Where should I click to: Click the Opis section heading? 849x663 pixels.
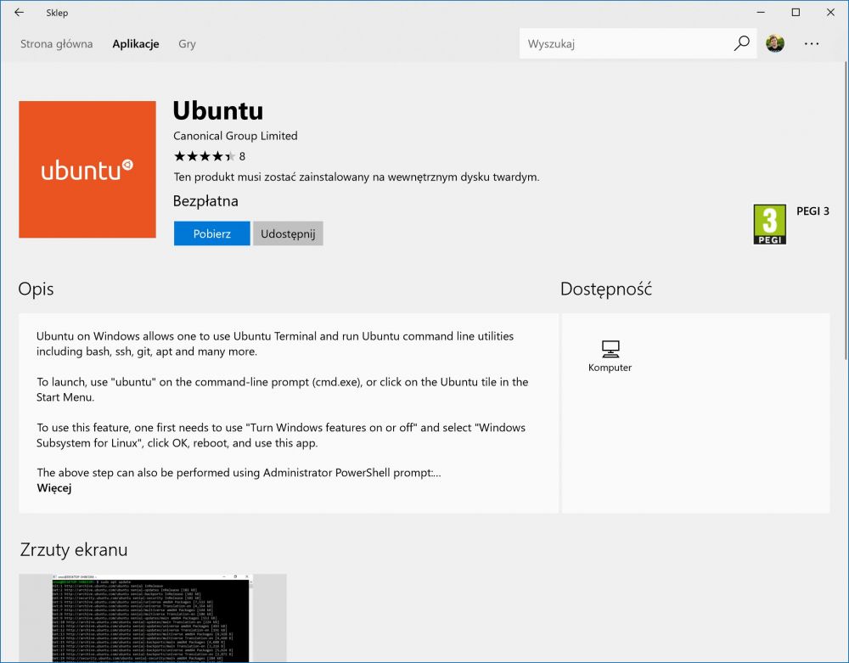[x=36, y=289]
